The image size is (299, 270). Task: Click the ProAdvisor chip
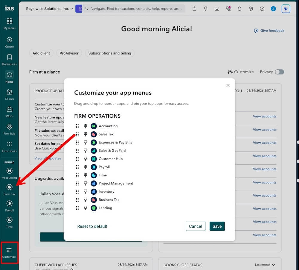click(69, 53)
